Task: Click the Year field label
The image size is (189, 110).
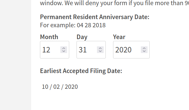Action: click(119, 37)
